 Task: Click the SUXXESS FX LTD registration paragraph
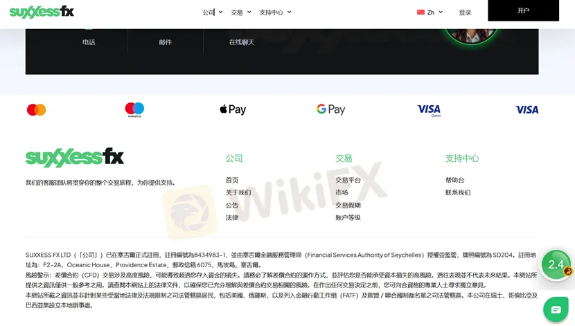[x=281, y=260]
